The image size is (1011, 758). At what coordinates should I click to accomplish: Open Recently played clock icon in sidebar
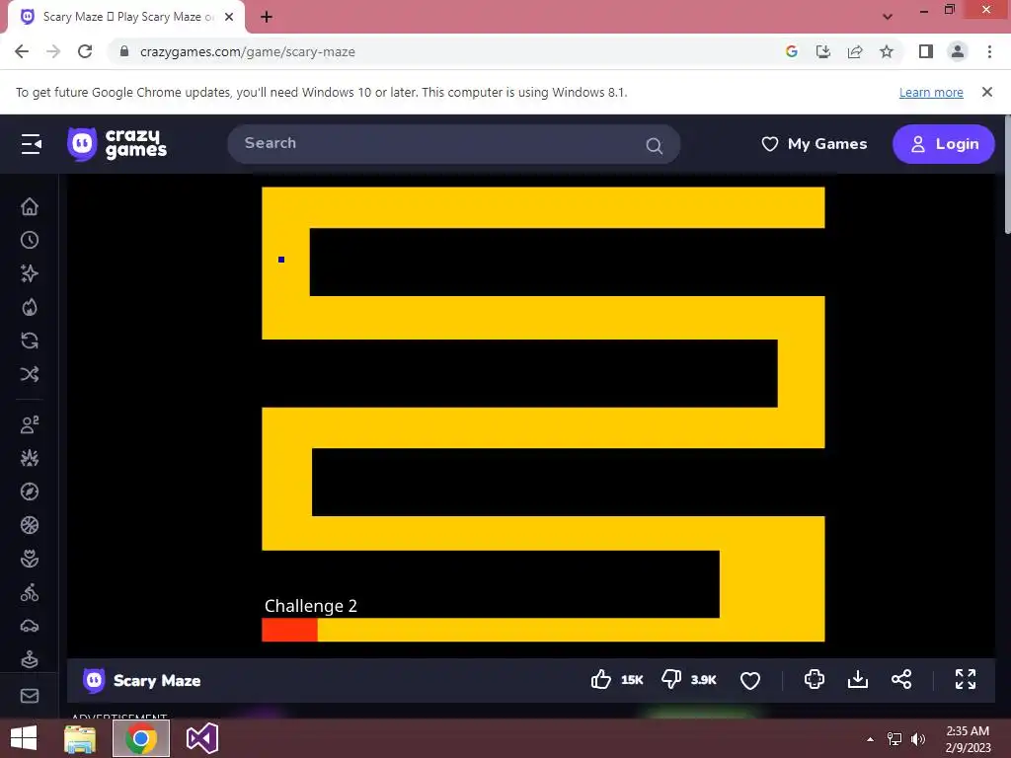30,241
